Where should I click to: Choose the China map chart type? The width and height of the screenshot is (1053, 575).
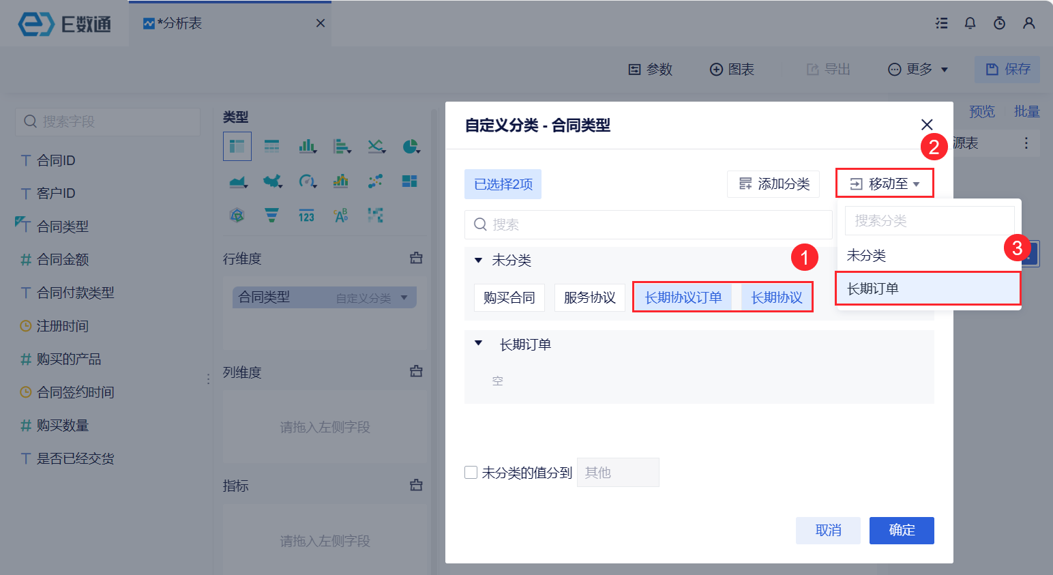pyautogui.click(x=273, y=181)
